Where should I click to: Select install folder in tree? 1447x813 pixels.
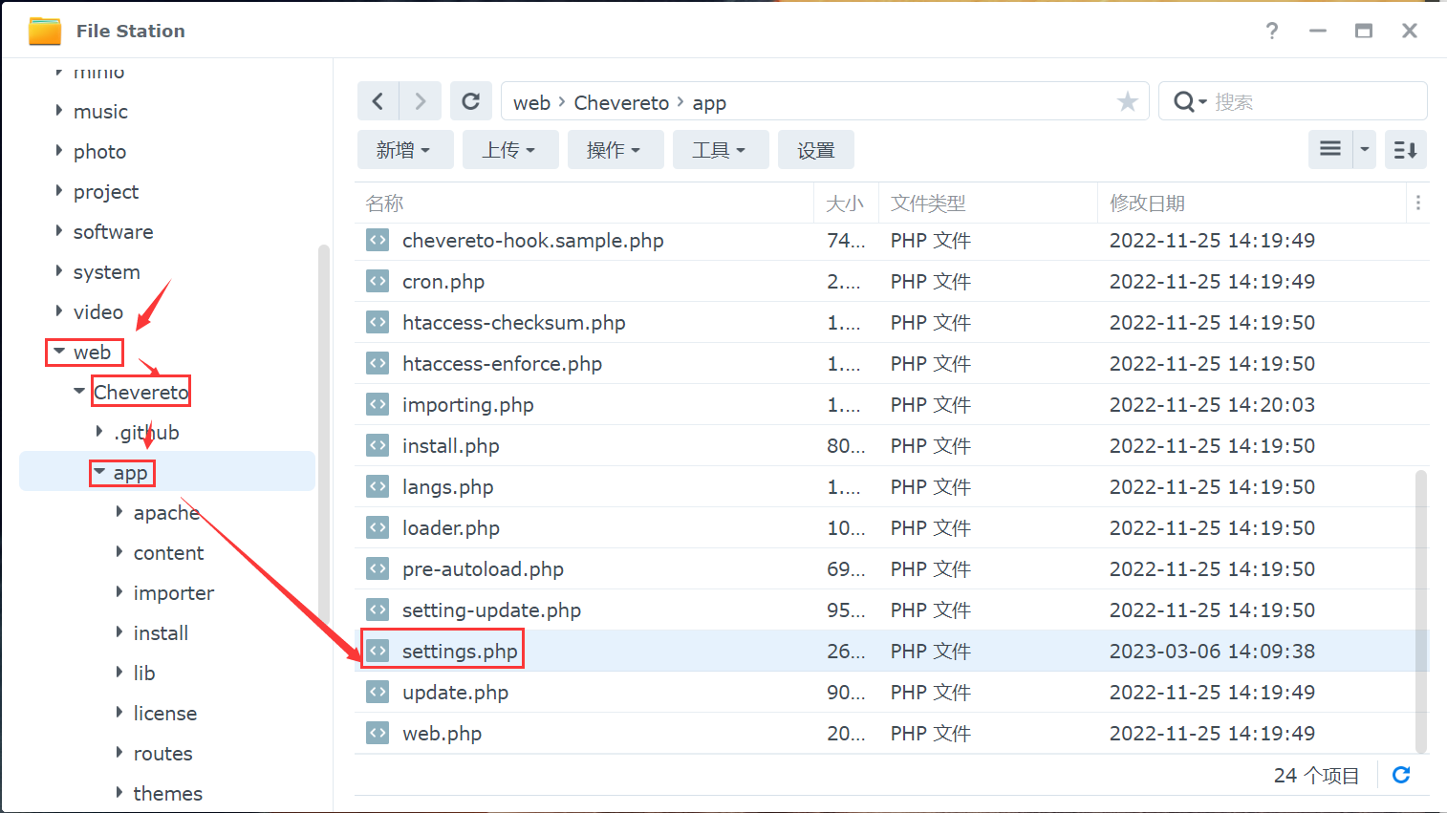click(161, 633)
